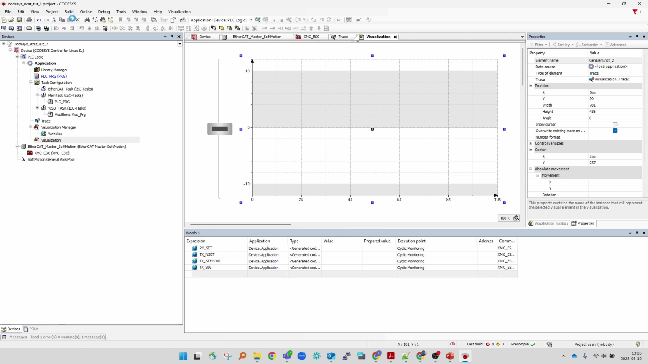Click the vertical slider element in the visualization
The height and width of the screenshot is (364, 648).
coord(220,128)
